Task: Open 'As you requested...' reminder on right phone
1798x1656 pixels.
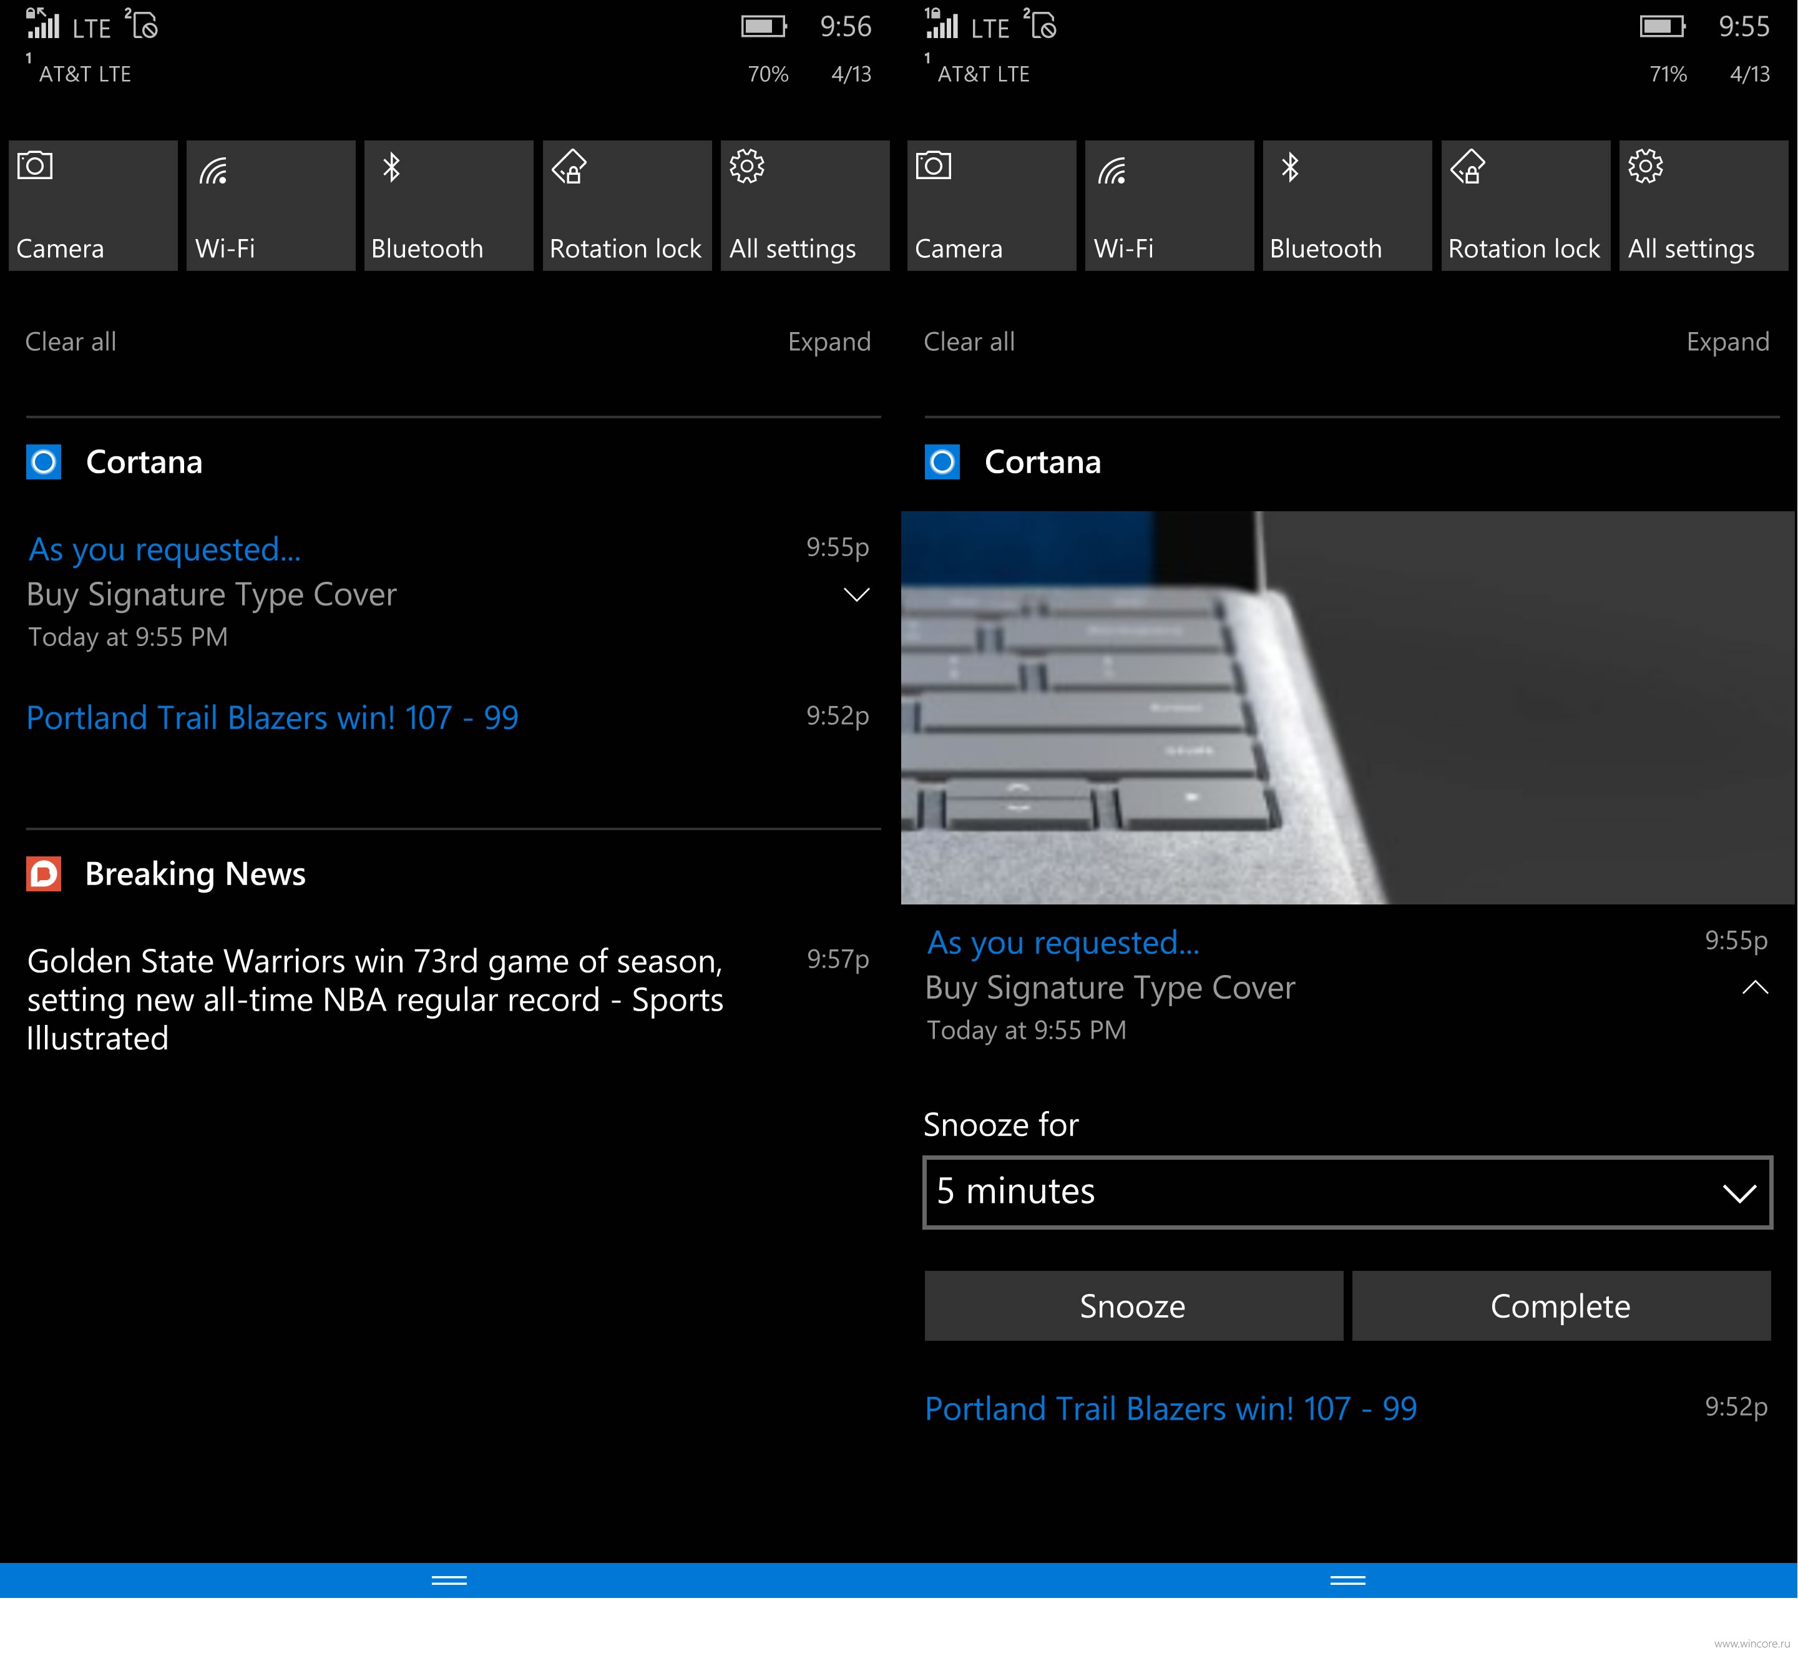Action: click(x=1063, y=943)
